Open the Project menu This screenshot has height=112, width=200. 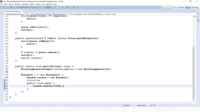38,4
